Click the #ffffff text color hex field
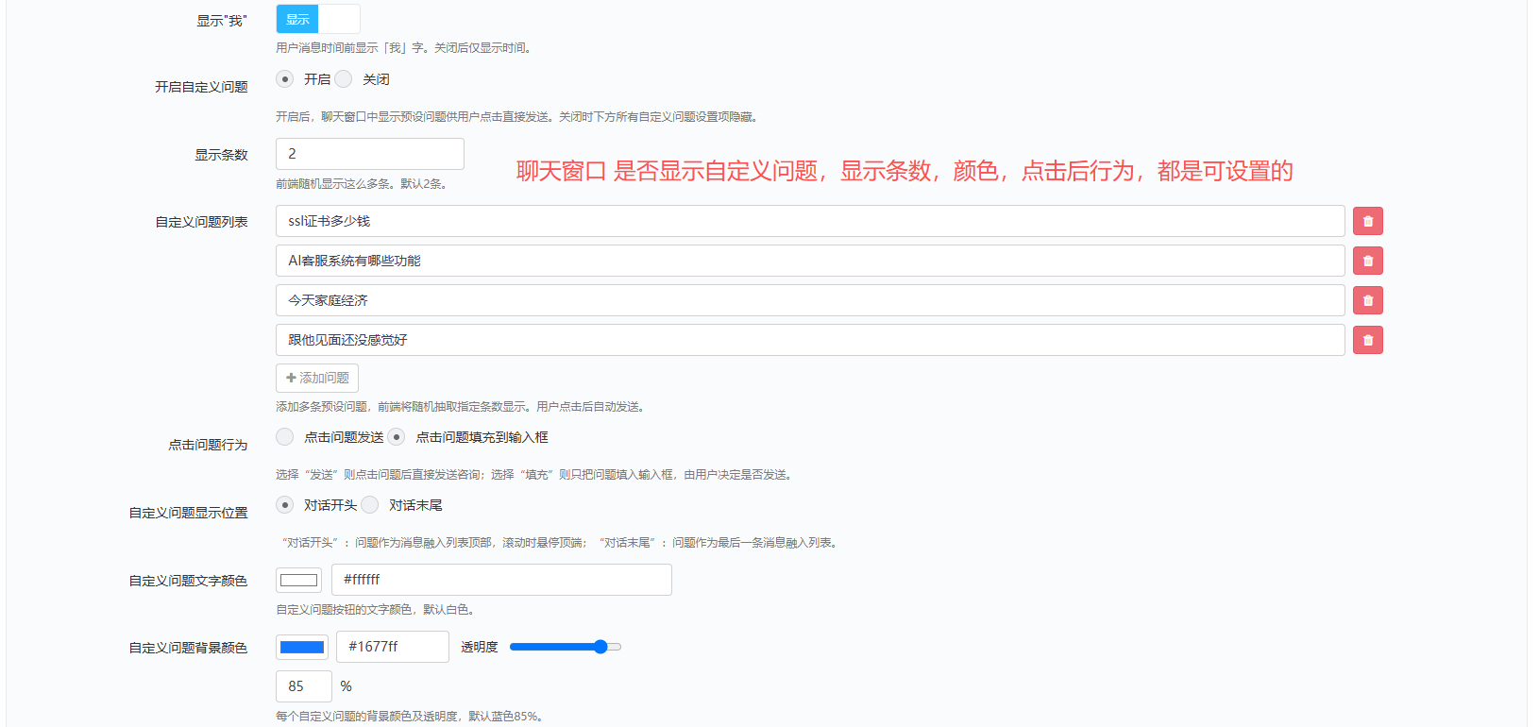This screenshot has height=727, width=1539. tap(501, 580)
